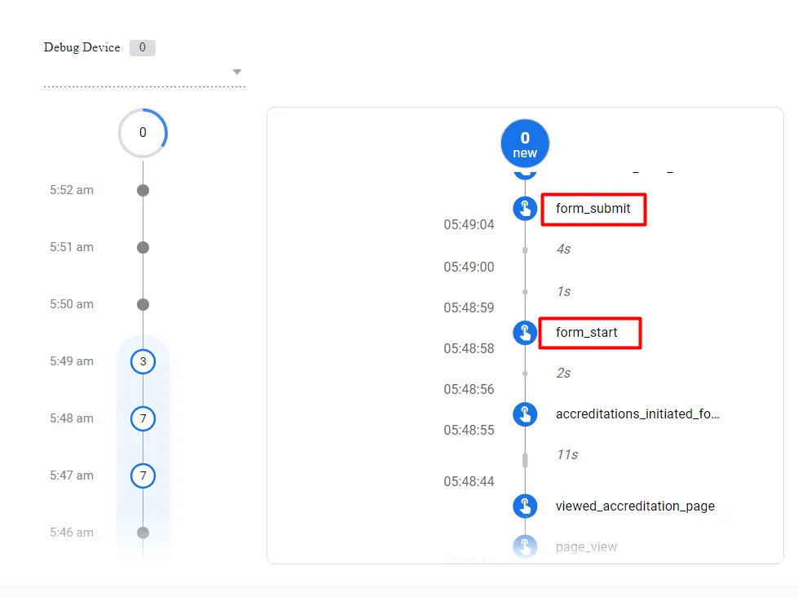
Task: Click the 05:49:04 timestamp
Action: [x=469, y=224]
